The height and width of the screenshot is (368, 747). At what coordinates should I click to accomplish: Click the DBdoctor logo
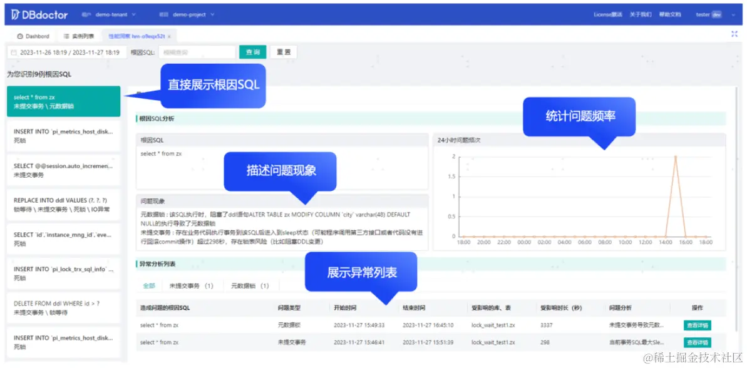click(x=39, y=15)
